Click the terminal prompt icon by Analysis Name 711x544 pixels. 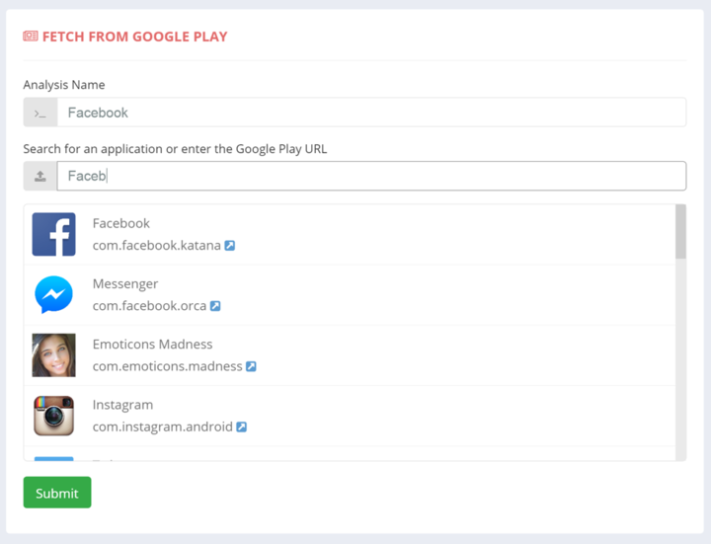(x=40, y=113)
